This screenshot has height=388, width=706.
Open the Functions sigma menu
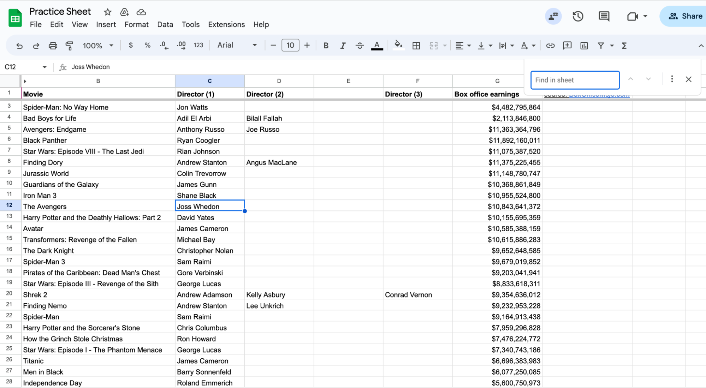(x=624, y=46)
